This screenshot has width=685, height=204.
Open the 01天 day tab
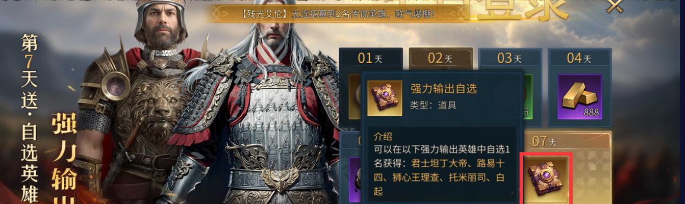(x=371, y=58)
